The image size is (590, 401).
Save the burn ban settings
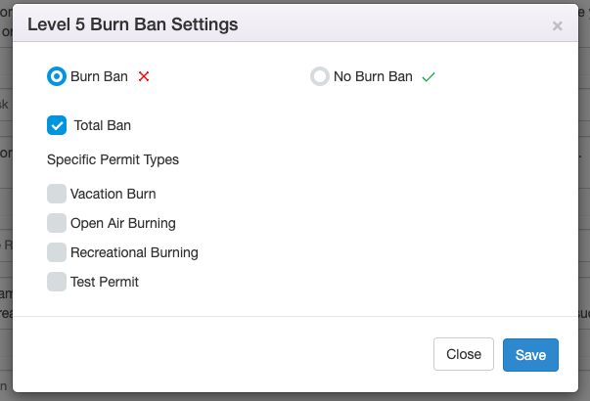(530, 354)
